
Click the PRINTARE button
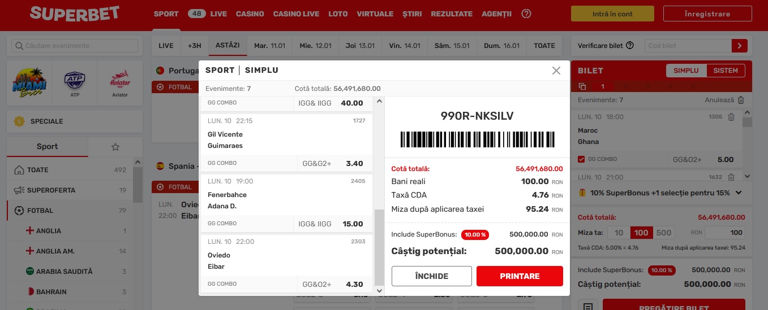pos(520,276)
